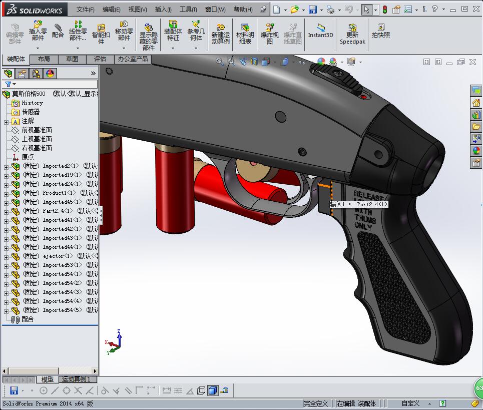The image size is (483, 410).
Task: Toggle shaded display cube in bottom toolbar
Action: click(213, 390)
